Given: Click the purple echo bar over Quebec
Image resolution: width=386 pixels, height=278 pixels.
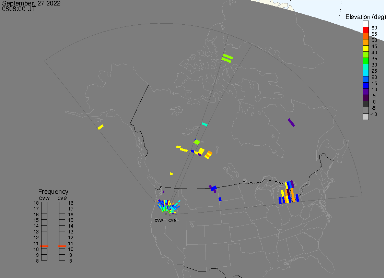Looking at the screenshot, I should (x=291, y=122).
